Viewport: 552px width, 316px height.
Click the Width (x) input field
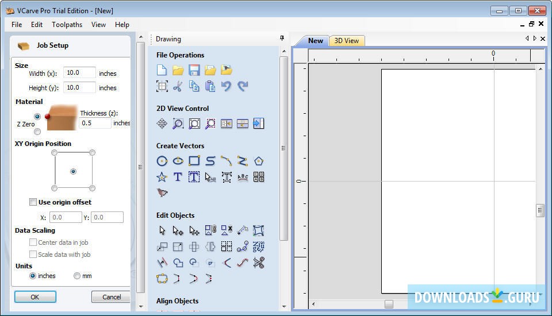click(79, 72)
